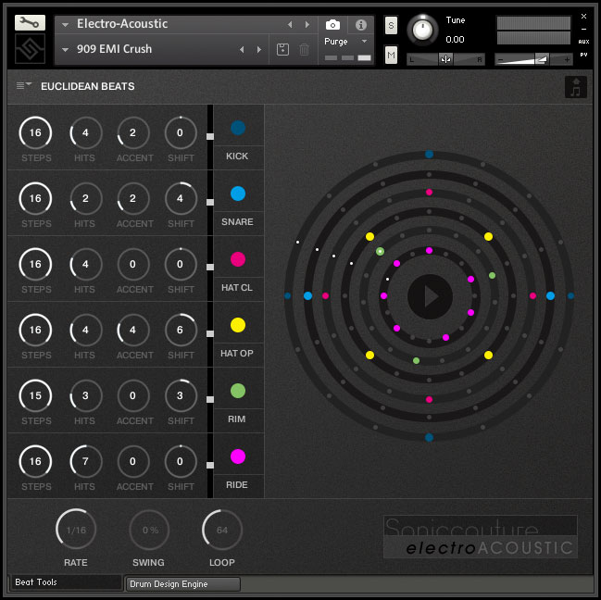The width and height of the screenshot is (601, 600).
Task: Close the instrument with the X button
Action: pos(583,16)
